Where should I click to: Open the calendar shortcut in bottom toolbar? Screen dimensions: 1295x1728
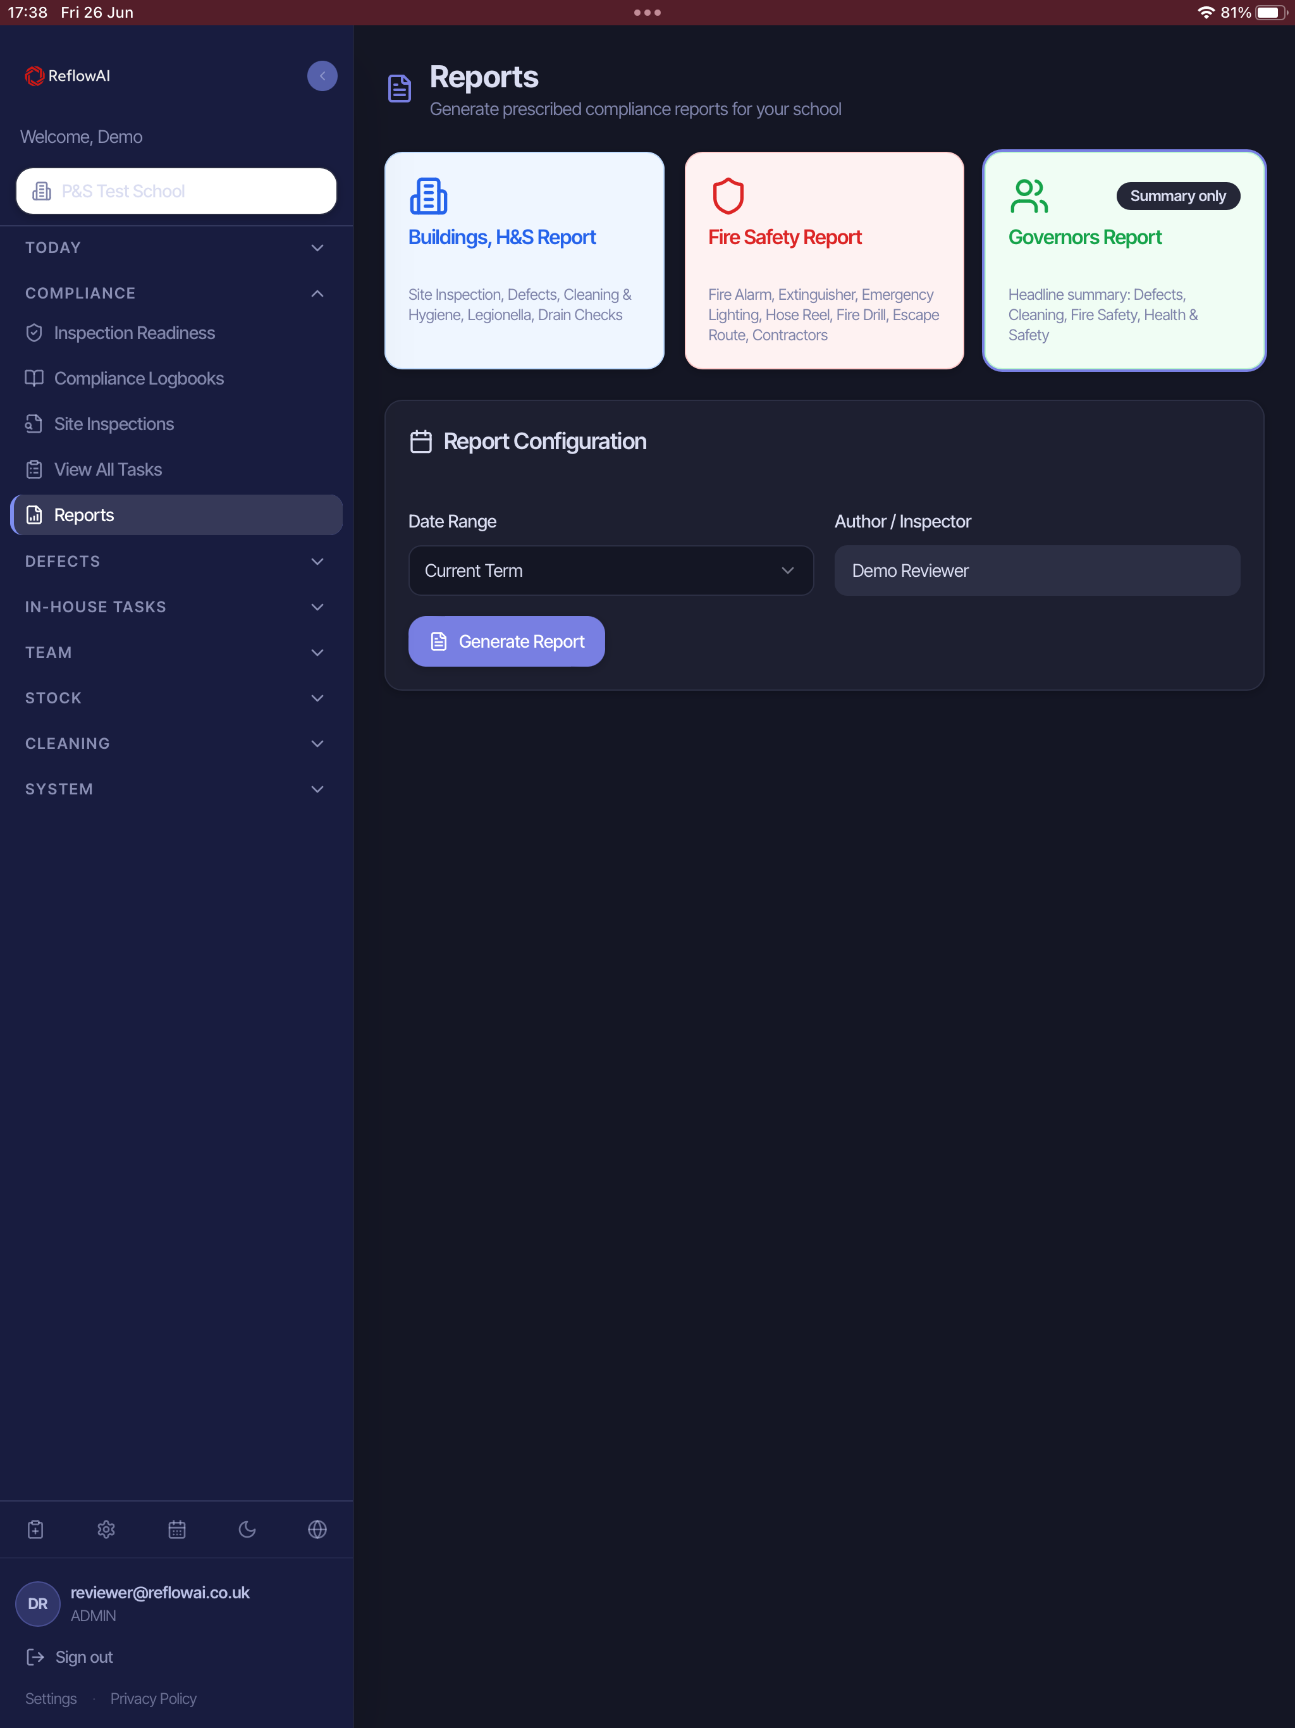click(176, 1529)
